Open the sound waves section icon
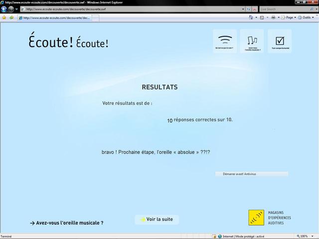 [x=225, y=41]
